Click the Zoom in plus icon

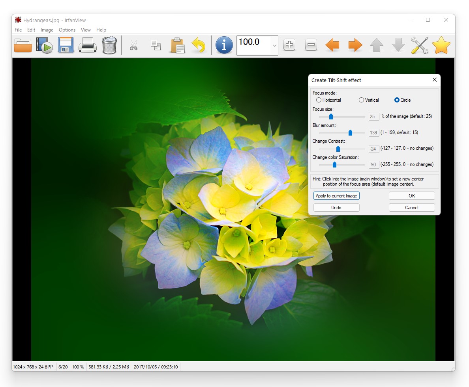coord(289,45)
